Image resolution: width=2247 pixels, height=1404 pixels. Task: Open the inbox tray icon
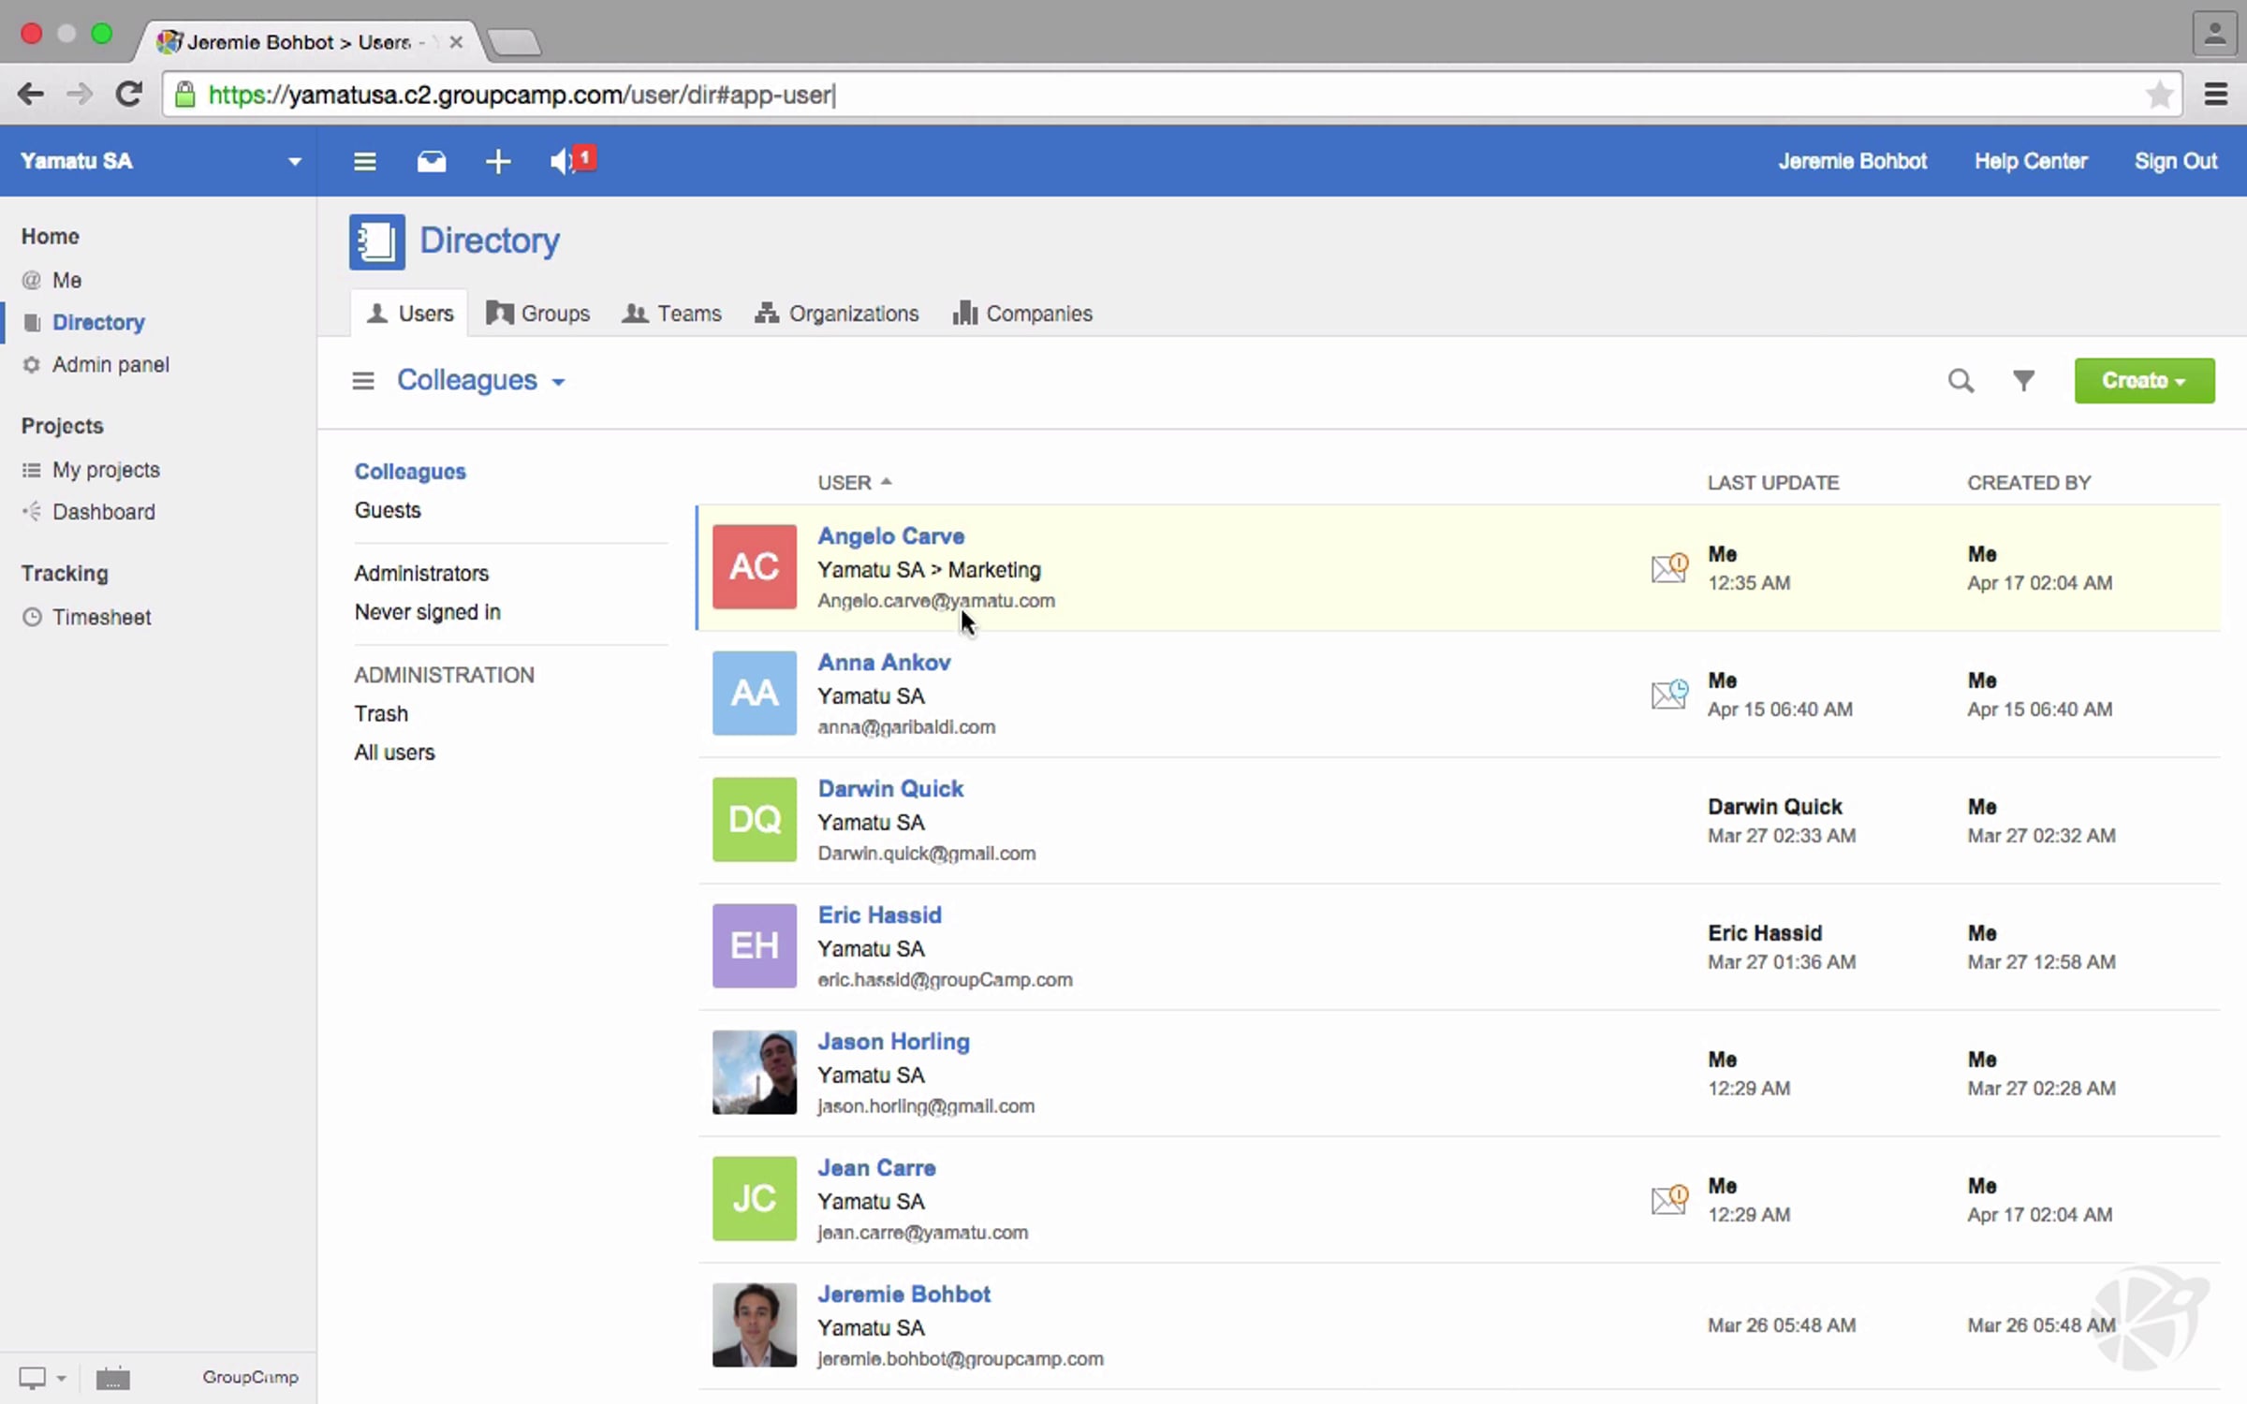point(431,161)
